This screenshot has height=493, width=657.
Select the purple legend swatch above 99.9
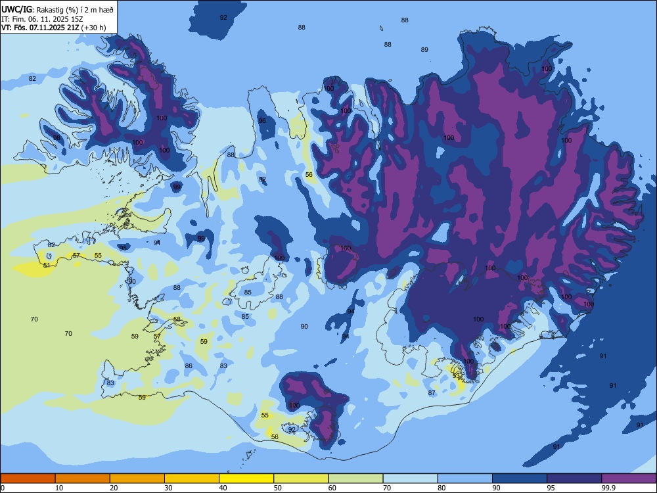tap(629, 479)
